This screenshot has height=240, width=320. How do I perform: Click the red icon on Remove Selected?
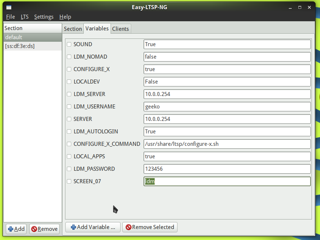(x=129, y=227)
